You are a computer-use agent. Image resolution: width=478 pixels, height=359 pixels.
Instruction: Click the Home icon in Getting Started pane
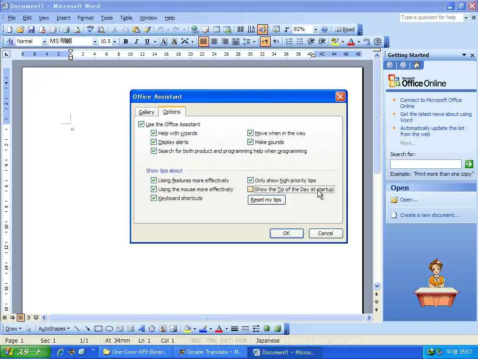coord(417,65)
